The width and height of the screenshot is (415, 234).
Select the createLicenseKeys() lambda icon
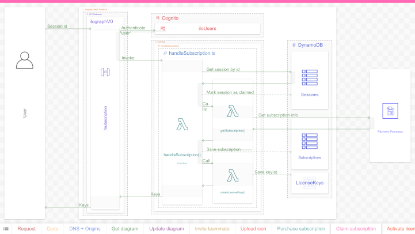coord(233,175)
